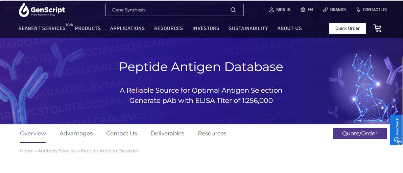403x173 pixels.
Task: Click the GenScript logo
Action: click(42, 10)
